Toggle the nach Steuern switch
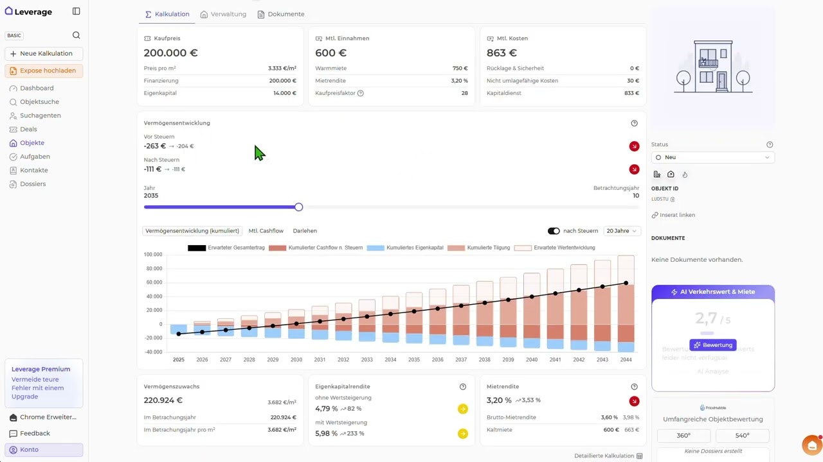This screenshot has height=462, width=823. click(554, 231)
